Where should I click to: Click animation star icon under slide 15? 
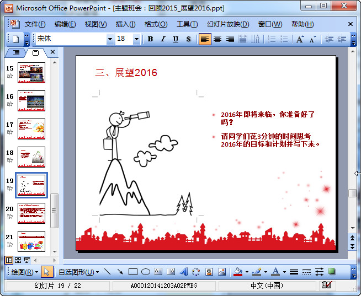10,76
